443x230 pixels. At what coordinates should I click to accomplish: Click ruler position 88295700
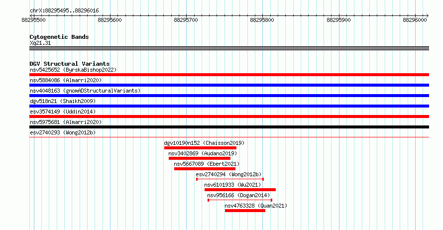click(x=186, y=20)
